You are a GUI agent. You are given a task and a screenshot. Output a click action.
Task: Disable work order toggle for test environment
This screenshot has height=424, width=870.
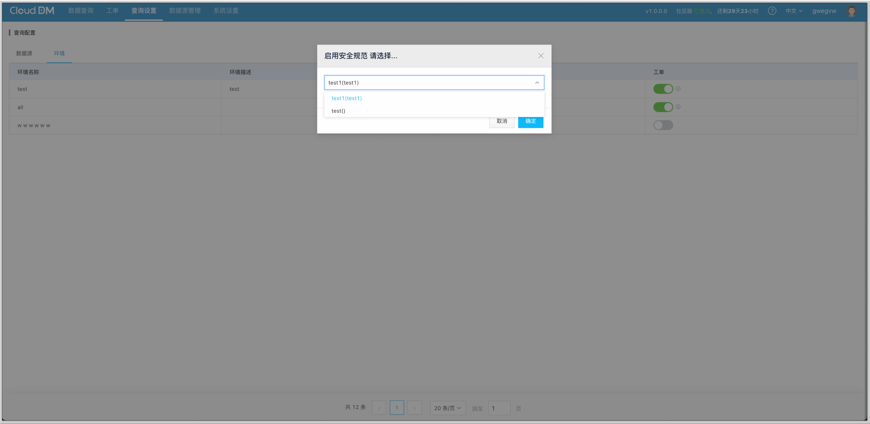coord(663,89)
